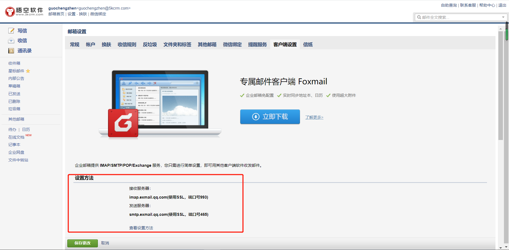Click 收信 in the sidebar

click(22, 41)
